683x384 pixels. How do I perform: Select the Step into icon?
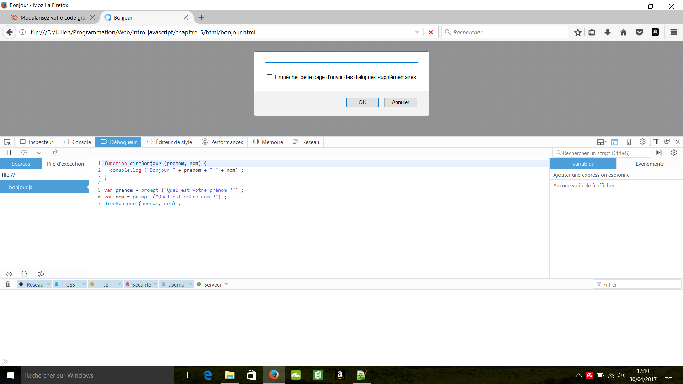(39, 153)
